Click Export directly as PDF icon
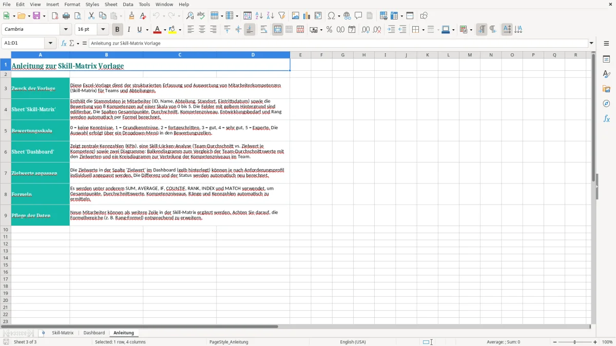616x346 pixels. 55,16
